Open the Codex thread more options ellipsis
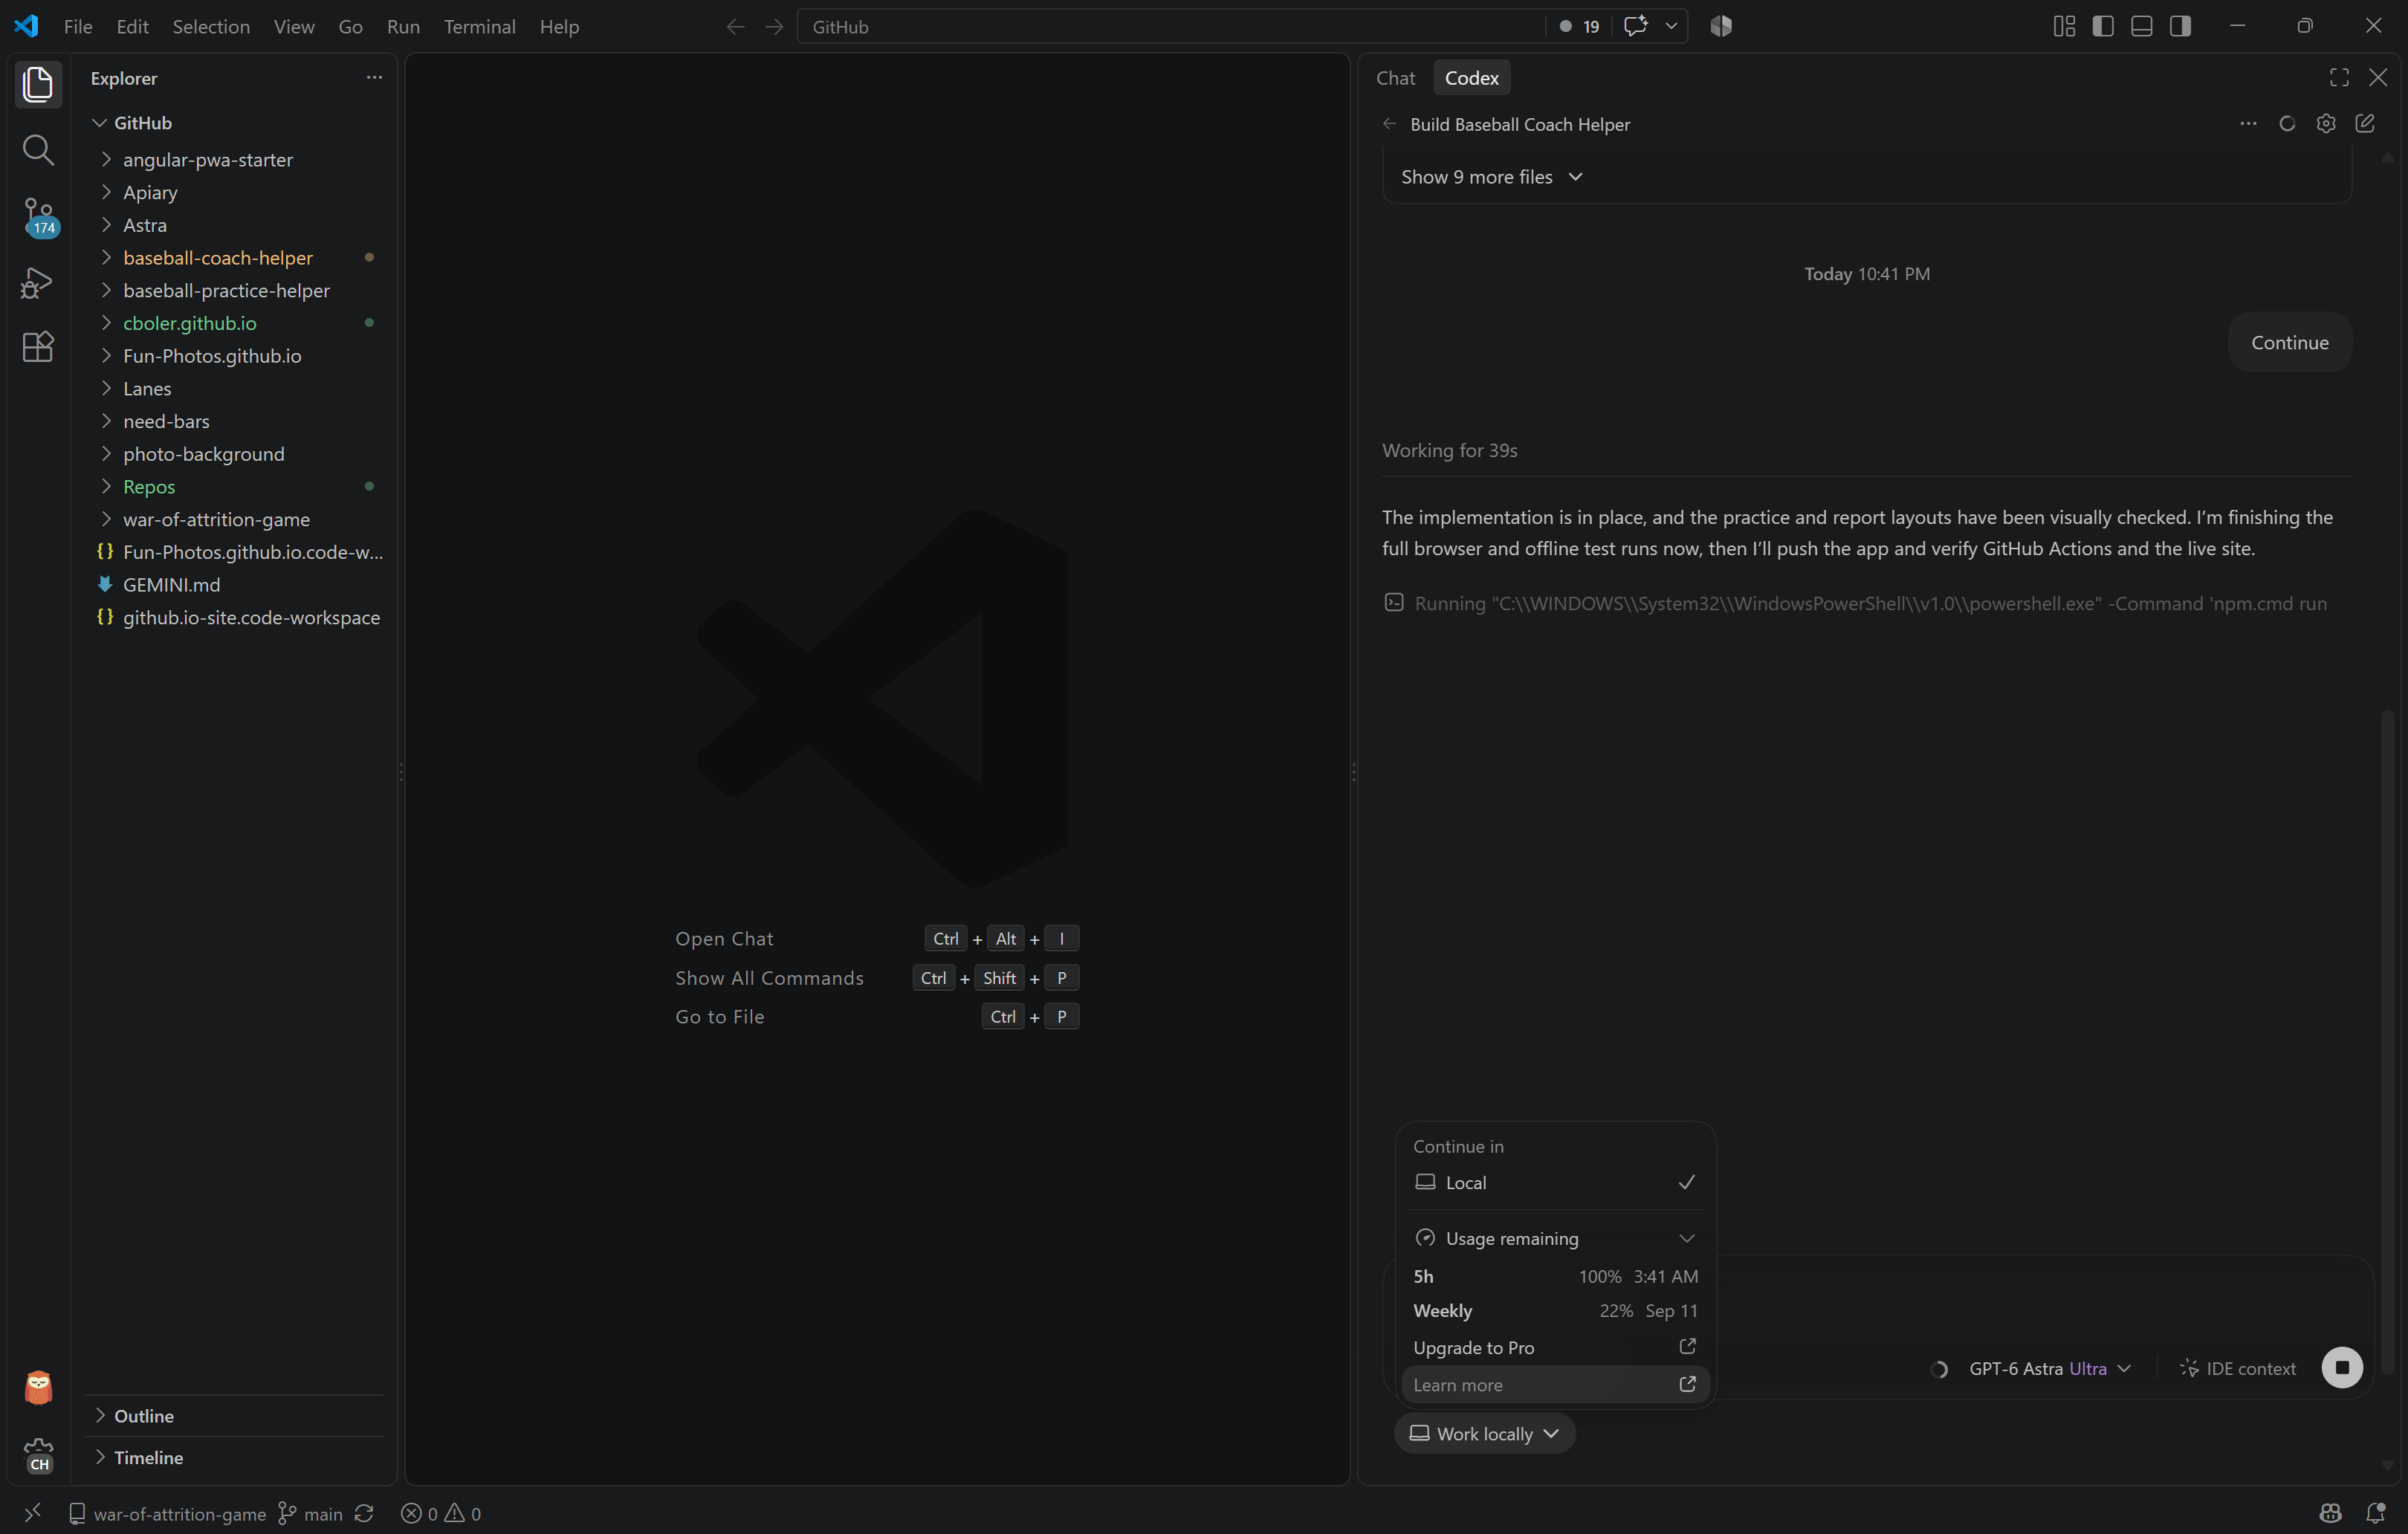Viewport: 2408px width, 1534px height. (2248, 124)
